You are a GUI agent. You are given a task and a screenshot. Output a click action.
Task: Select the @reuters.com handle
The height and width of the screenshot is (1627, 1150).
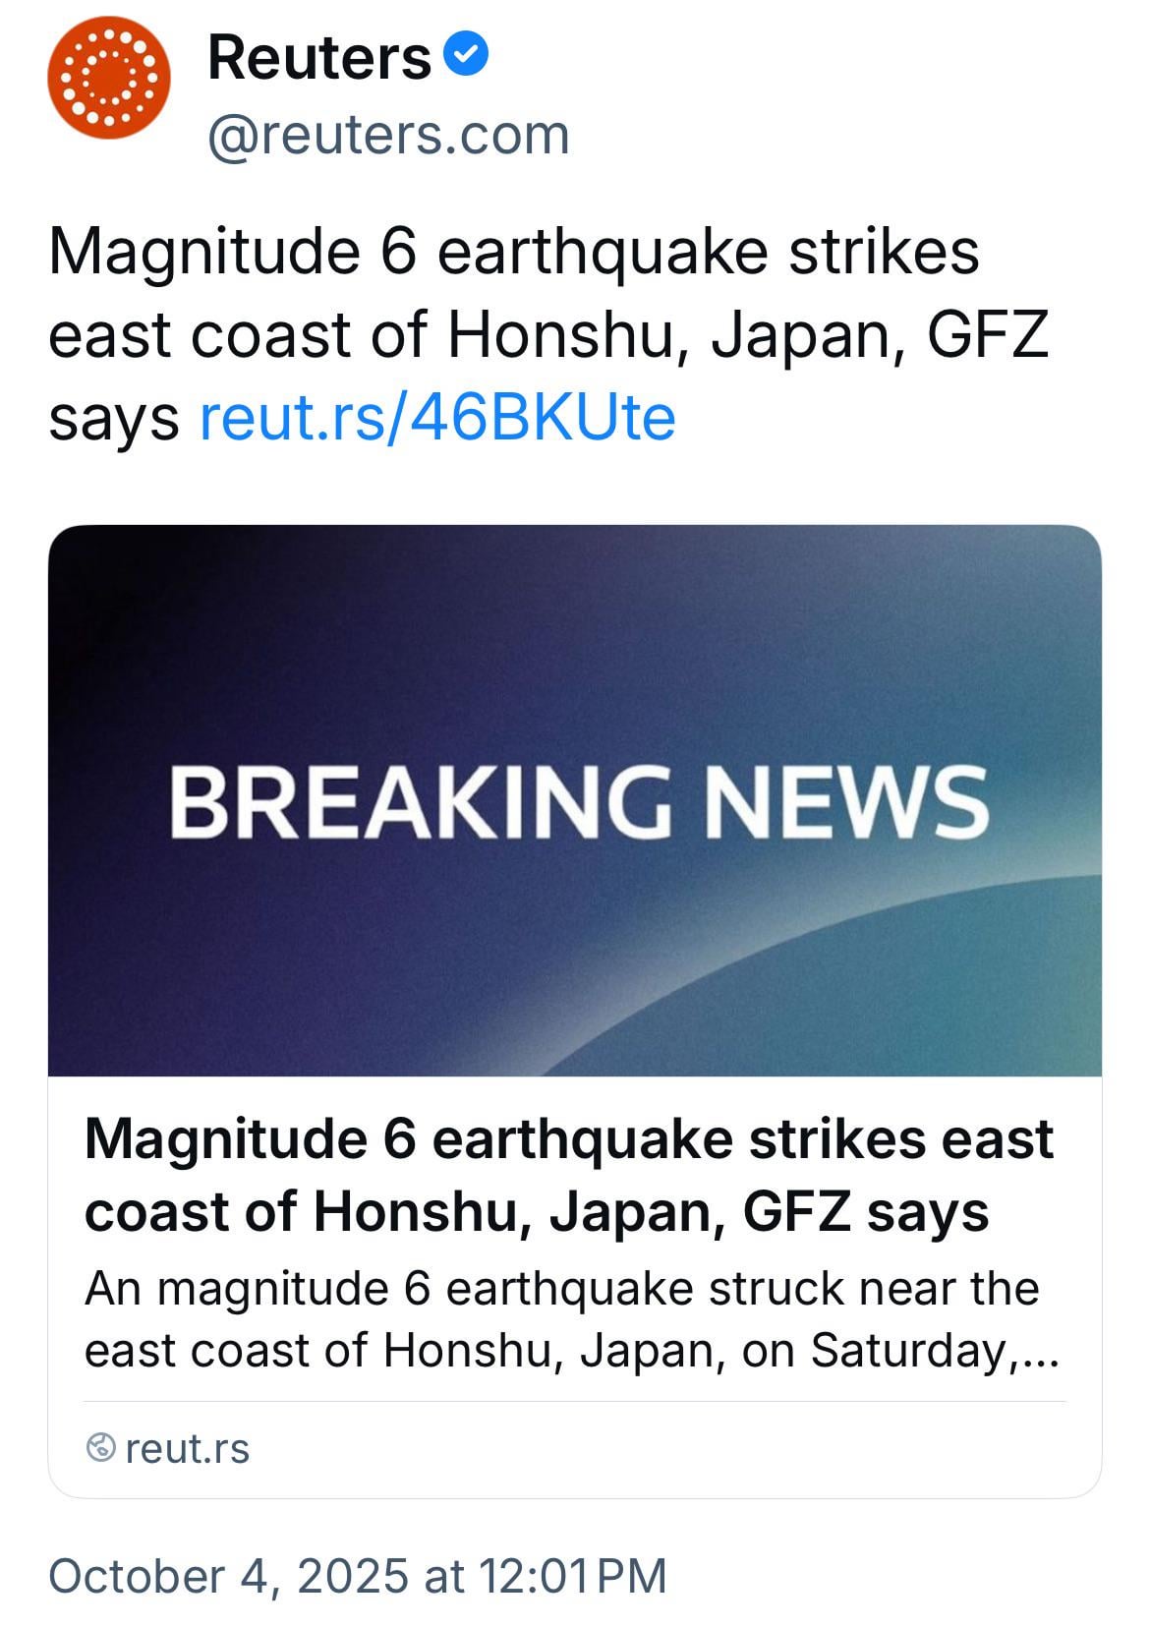pos(388,135)
